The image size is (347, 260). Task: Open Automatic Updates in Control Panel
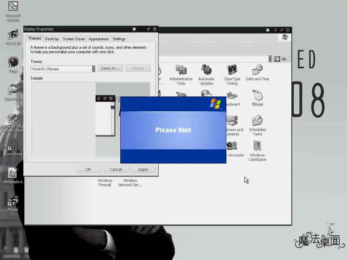click(206, 75)
